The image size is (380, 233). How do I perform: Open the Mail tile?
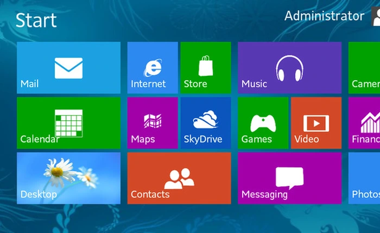coord(68,68)
